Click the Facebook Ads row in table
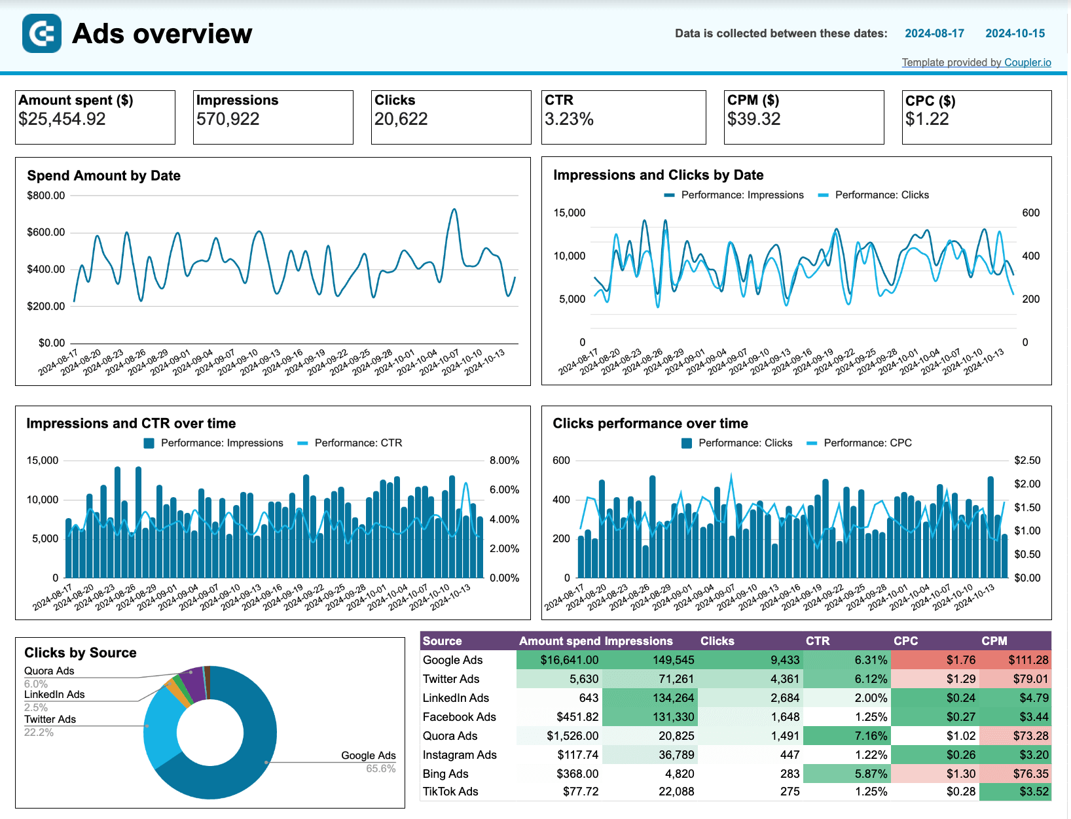The height and width of the screenshot is (819, 1071). [x=736, y=717]
